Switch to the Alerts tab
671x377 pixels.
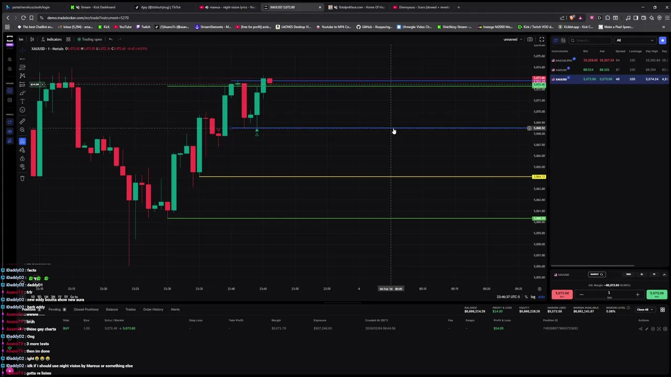[x=175, y=309]
